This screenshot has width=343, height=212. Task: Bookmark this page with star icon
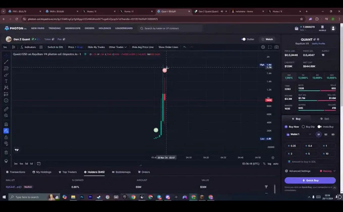pos(302,19)
